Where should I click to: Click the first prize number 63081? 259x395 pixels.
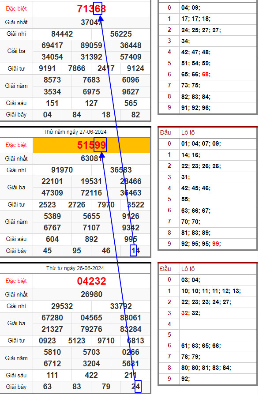coord(91,158)
